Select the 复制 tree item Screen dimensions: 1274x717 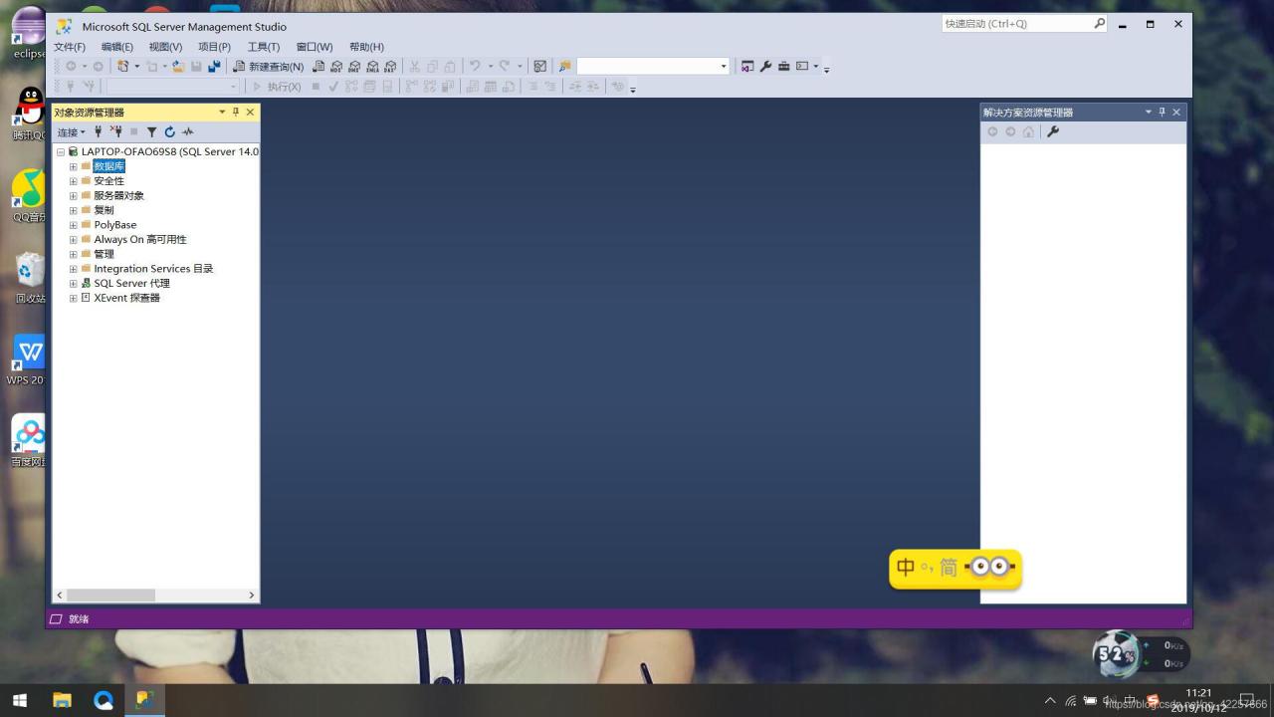(x=104, y=210)
